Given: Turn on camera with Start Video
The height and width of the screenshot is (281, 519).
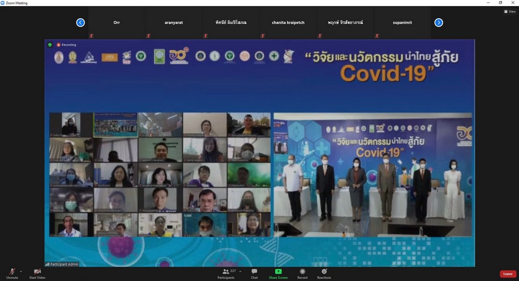Looking at the screenshot, I should pos(37,272).
